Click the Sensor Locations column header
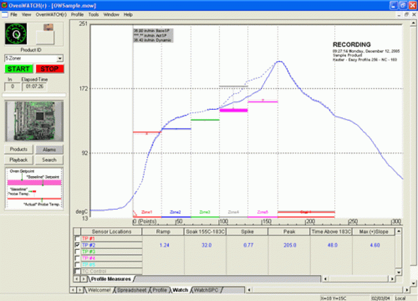 coord(111,232)
